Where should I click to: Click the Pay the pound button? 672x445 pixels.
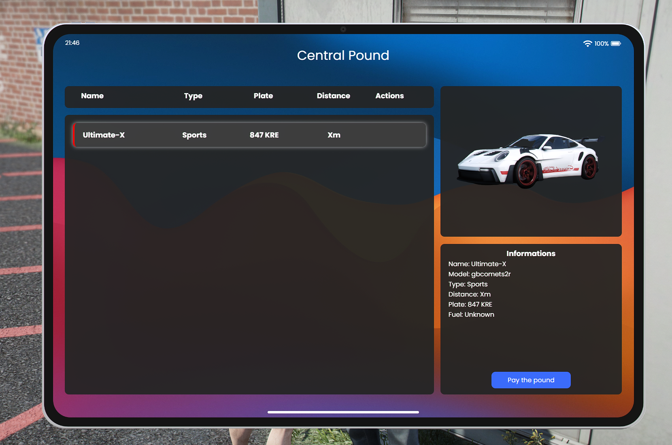[531, 380]
